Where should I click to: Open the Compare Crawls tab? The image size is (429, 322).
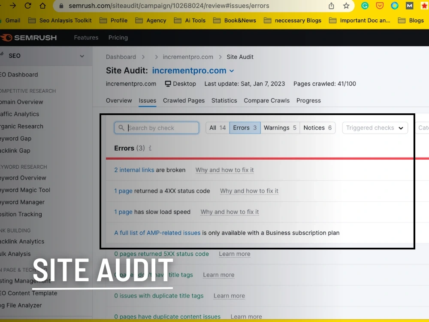point(266,100)
